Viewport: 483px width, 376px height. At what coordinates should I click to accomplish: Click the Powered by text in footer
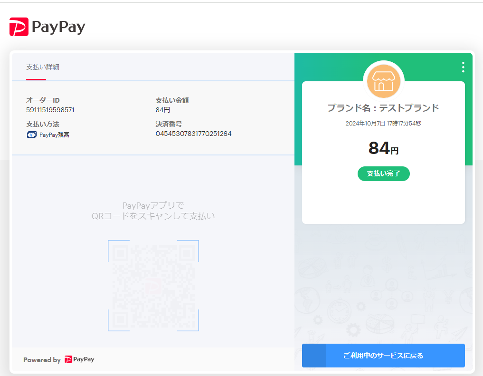[x=42, y=360]
